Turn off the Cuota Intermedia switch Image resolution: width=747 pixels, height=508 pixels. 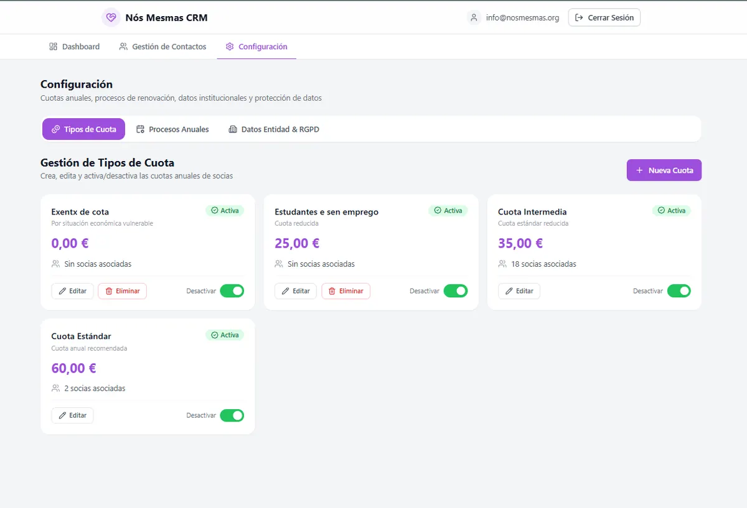(x=679, y=291)
